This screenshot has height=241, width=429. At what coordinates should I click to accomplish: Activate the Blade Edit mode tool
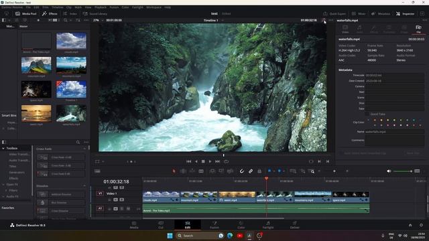pos(201,171)
